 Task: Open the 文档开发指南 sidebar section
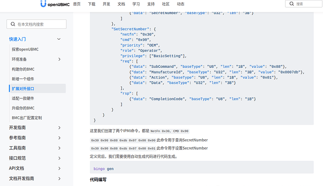click(x=22, y=179)
